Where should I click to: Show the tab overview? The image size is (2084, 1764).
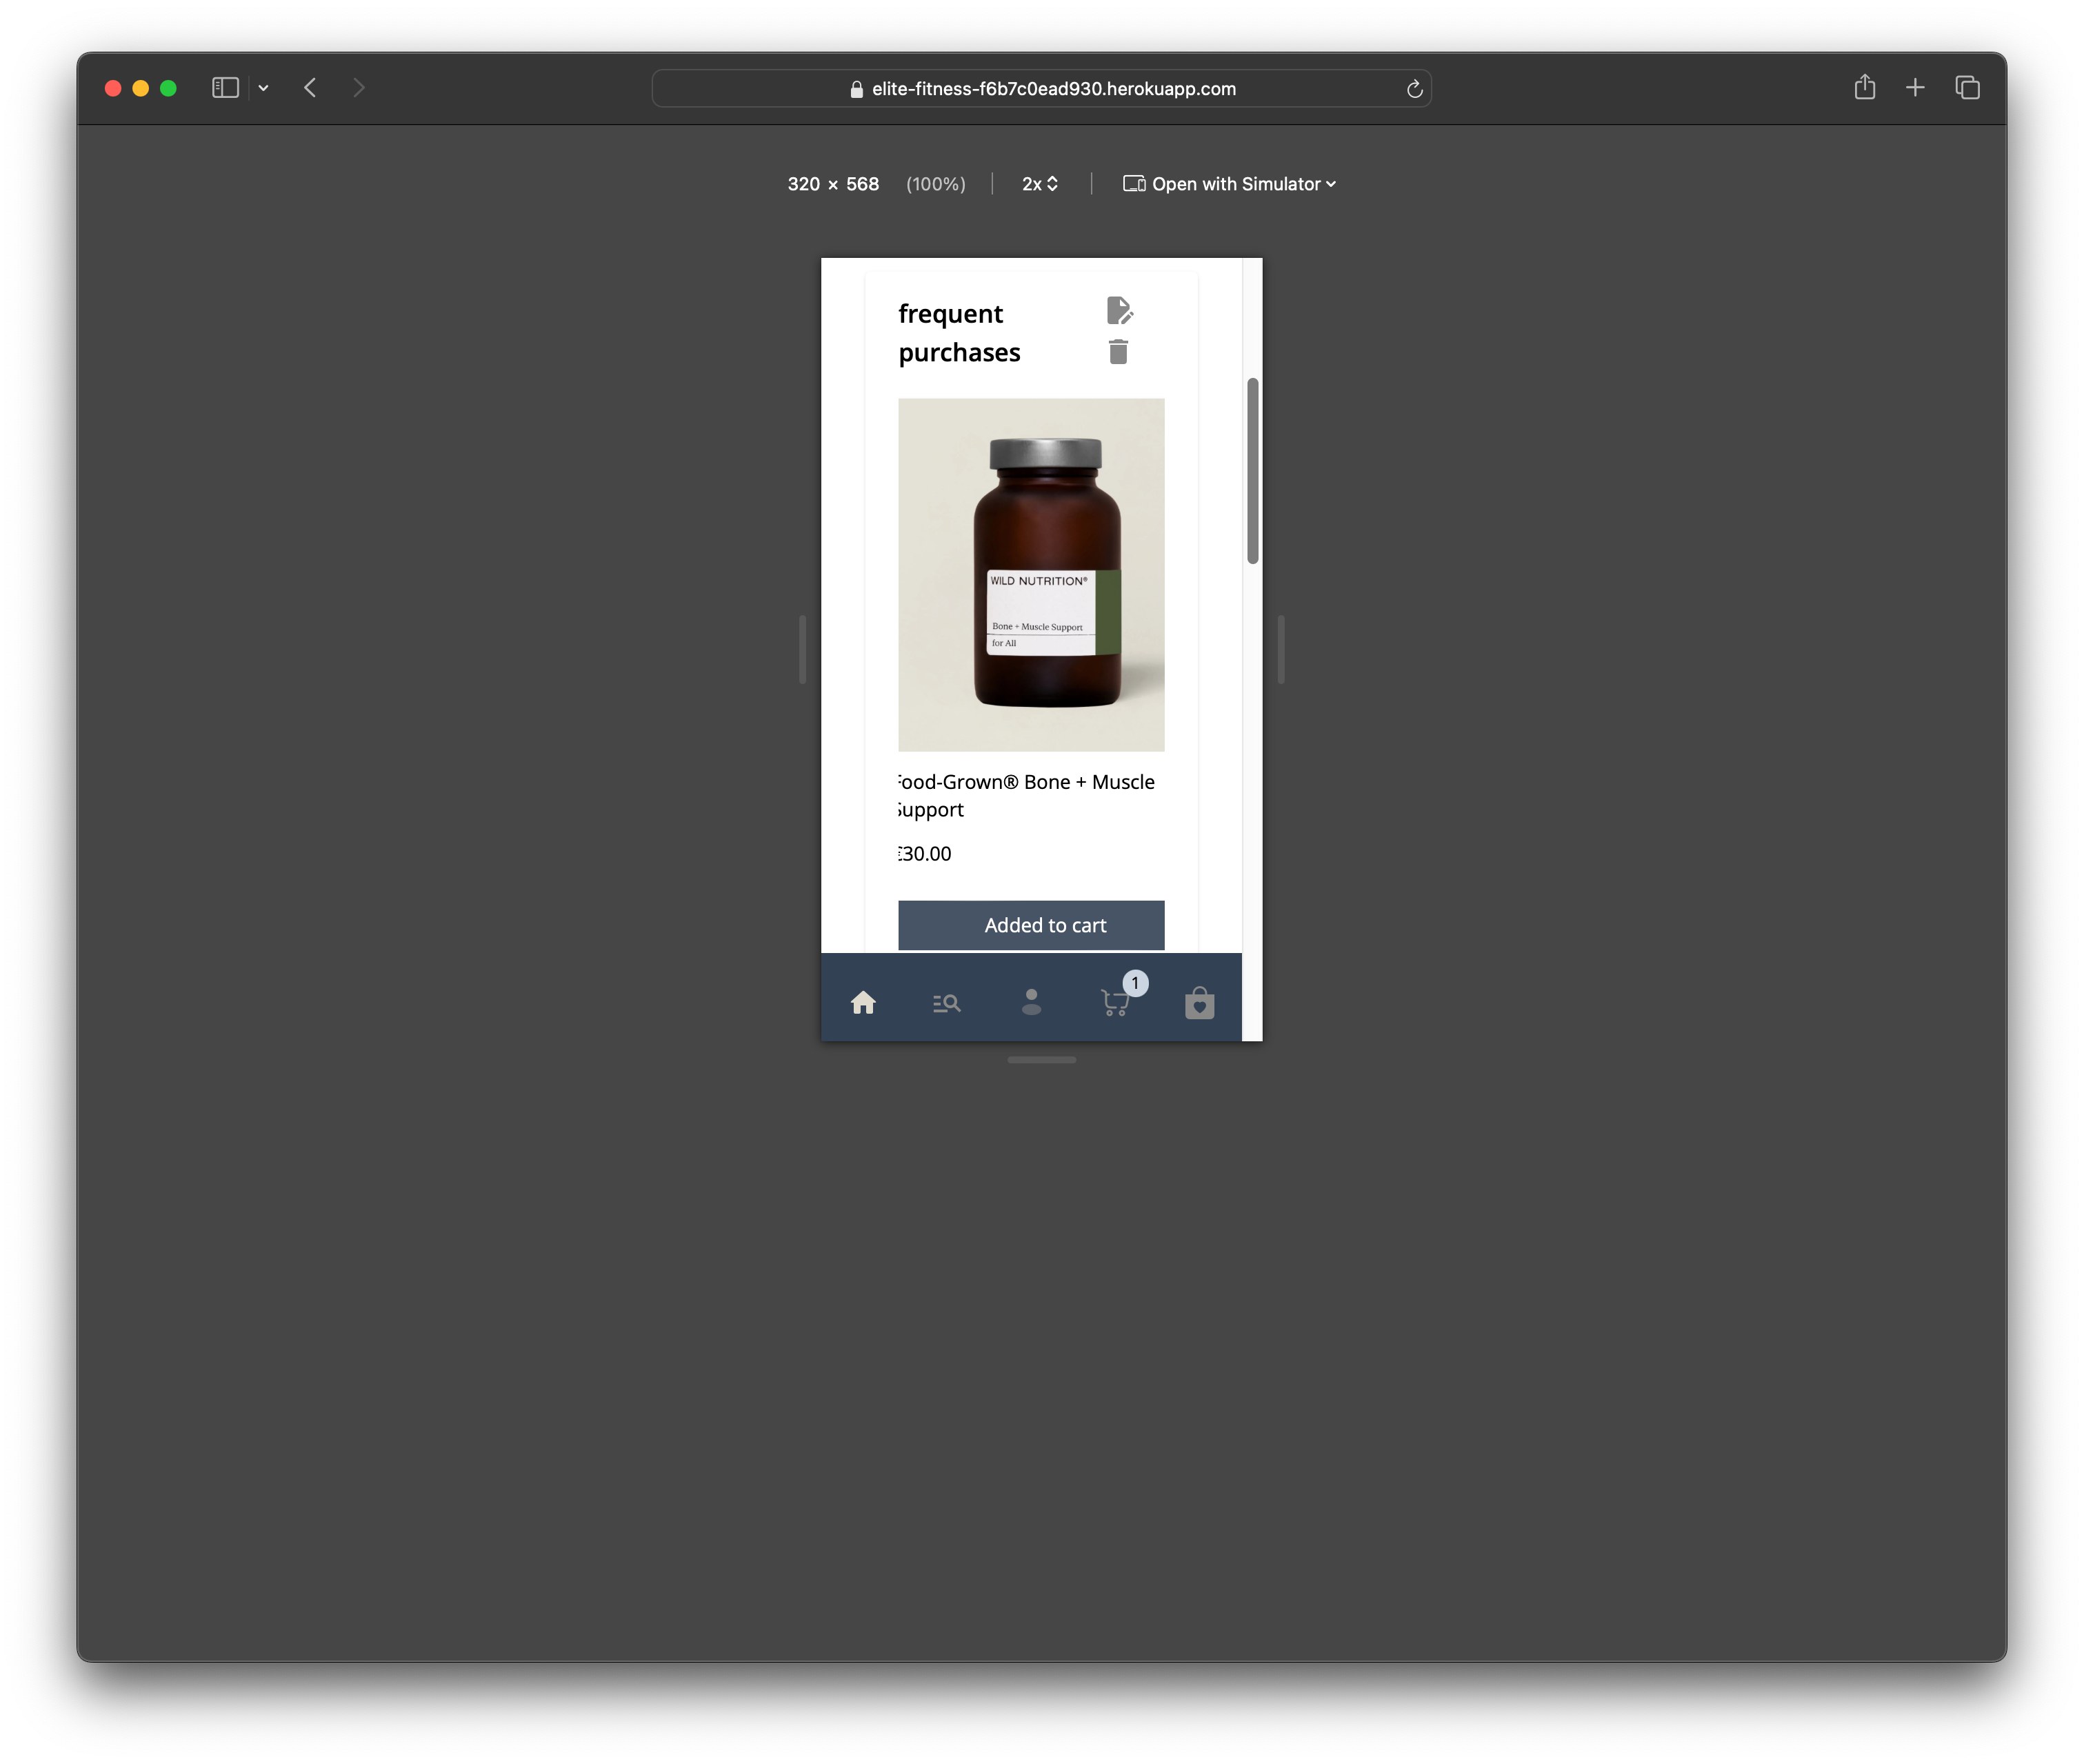click(1967, 88)
